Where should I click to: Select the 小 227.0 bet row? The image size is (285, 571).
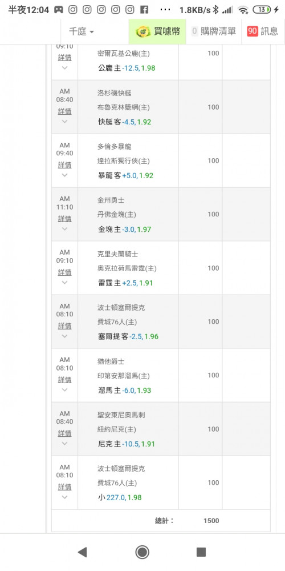coord(161,482)
